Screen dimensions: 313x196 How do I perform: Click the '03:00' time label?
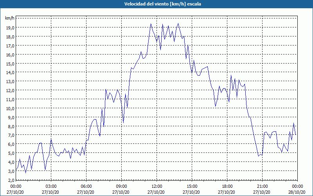51,187
